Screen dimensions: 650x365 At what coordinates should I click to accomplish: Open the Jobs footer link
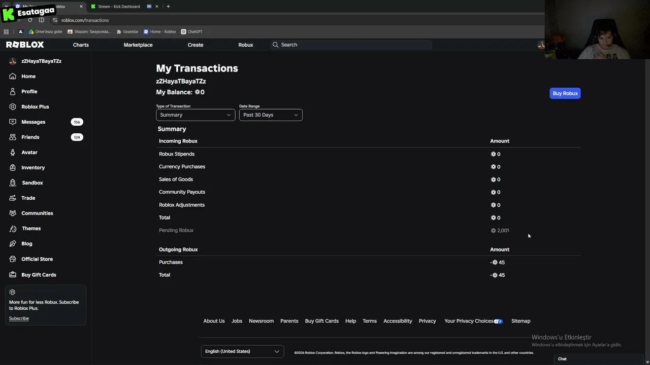coord(237,321)
